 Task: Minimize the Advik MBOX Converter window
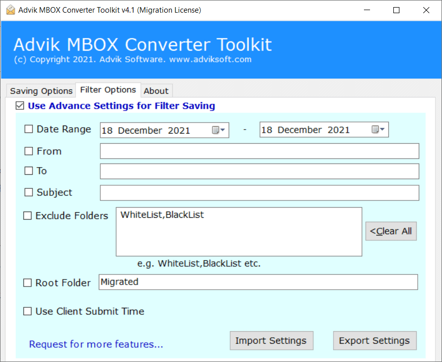pos(367,10)
